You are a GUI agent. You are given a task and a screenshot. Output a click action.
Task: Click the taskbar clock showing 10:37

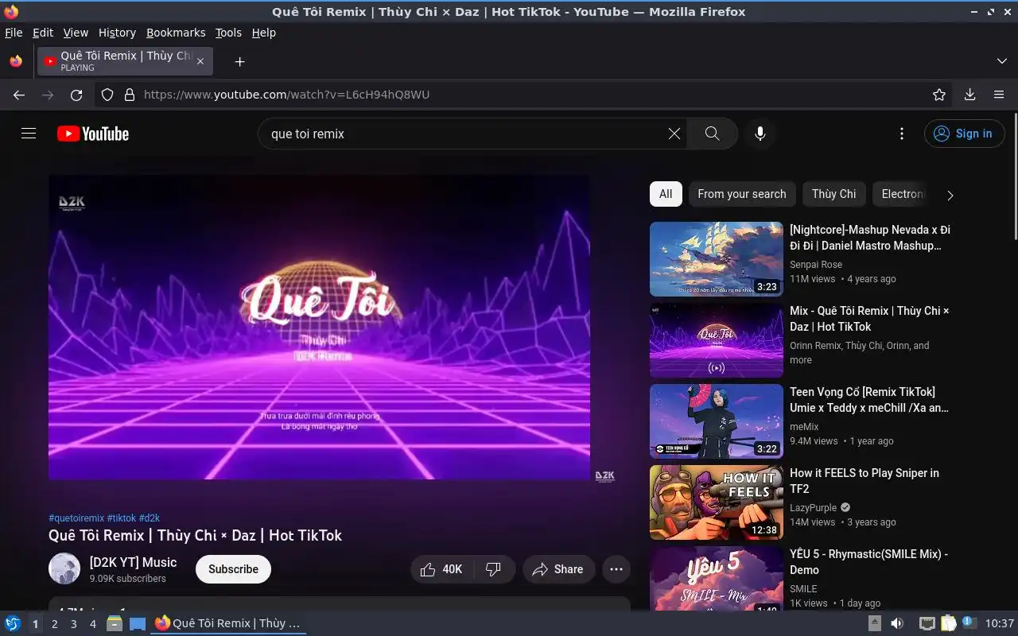click(1000, 623)
